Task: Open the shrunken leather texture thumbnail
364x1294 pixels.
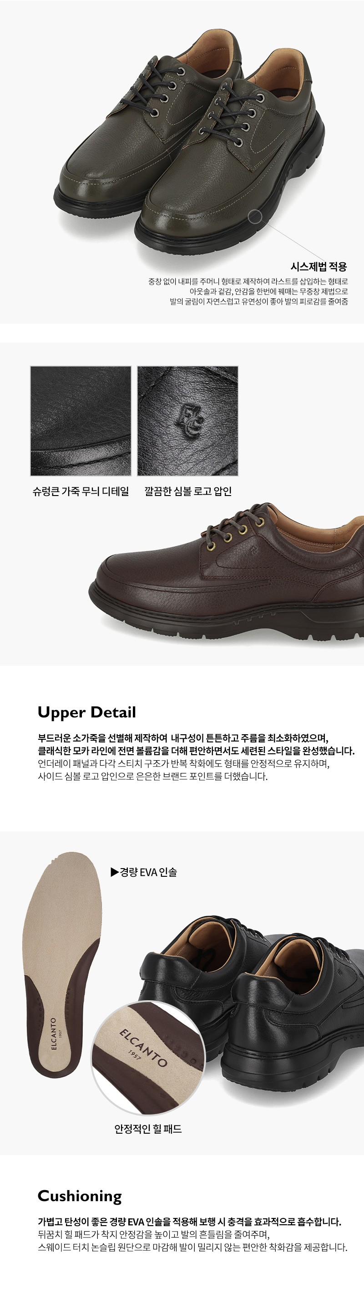Action: click(x=81, y=421)
